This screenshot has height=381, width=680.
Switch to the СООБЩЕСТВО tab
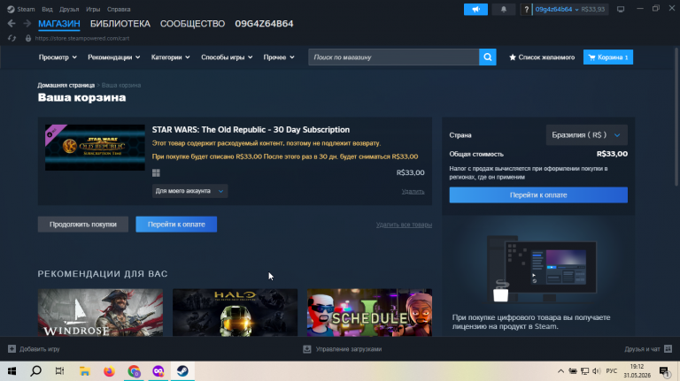[192, 24]
